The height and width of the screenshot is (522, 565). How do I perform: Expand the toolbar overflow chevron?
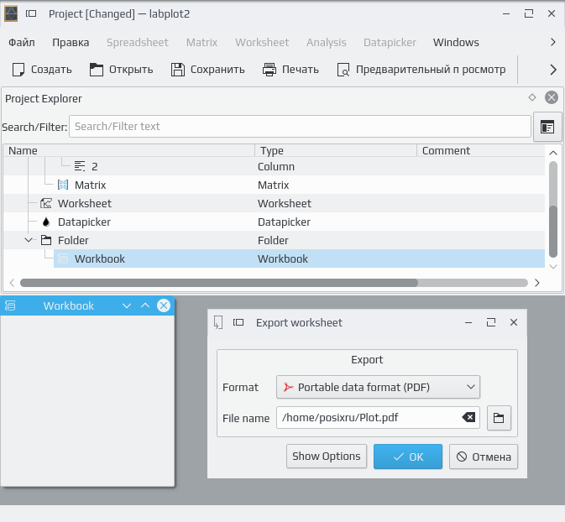pyautogui.click(x=553, y=70)
